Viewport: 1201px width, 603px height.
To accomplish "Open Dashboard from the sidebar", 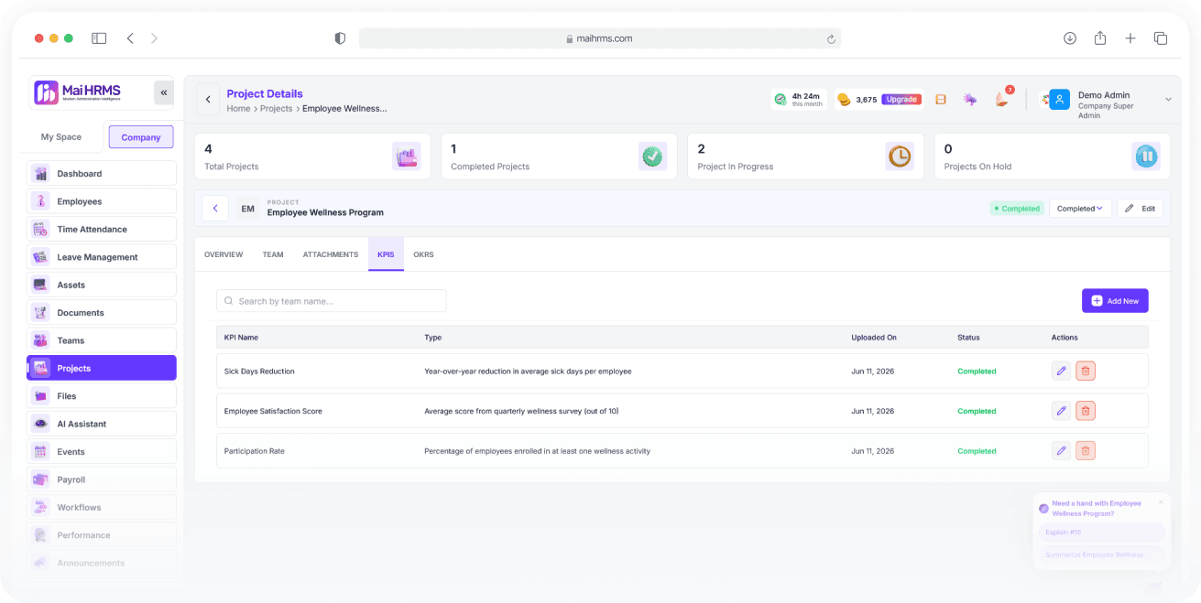I will pos(102,173).
